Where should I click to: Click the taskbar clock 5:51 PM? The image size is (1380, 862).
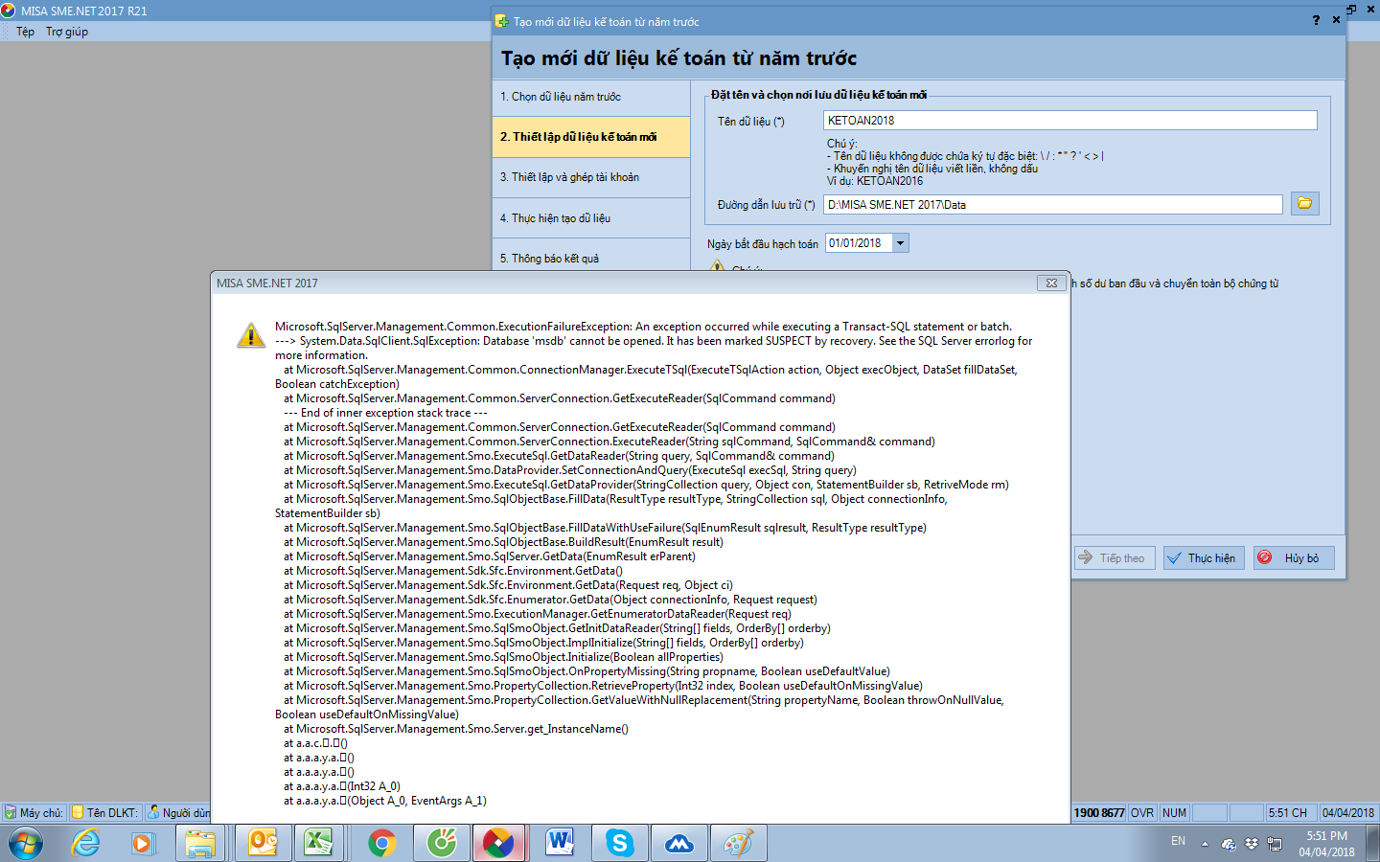point(1327,836)
